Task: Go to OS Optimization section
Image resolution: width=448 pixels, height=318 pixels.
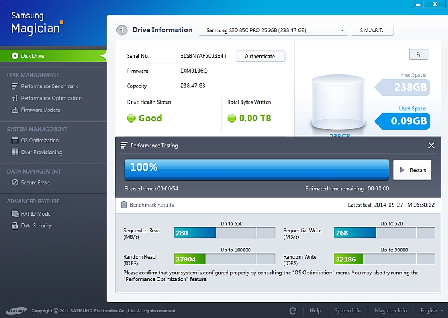Action: coord(40,141)
